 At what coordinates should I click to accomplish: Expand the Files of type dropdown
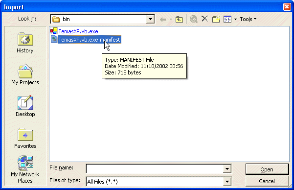point(227,182)
